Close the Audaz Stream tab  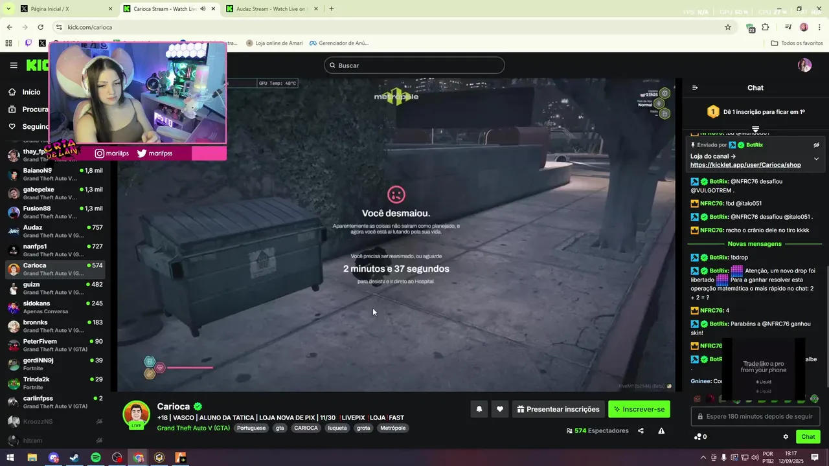click(316, 9)
